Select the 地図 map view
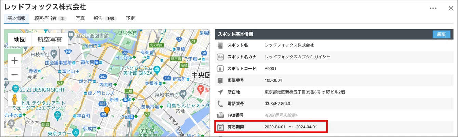 [x=20, y=39]
